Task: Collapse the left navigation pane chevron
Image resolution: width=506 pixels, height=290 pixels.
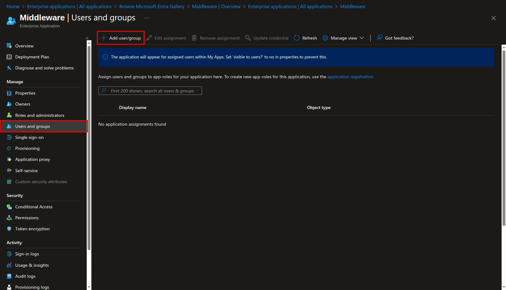Action: tap(87, 38)
